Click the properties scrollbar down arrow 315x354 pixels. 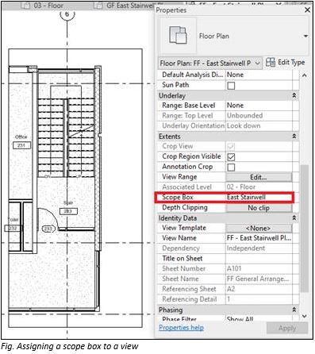point(305,316)
